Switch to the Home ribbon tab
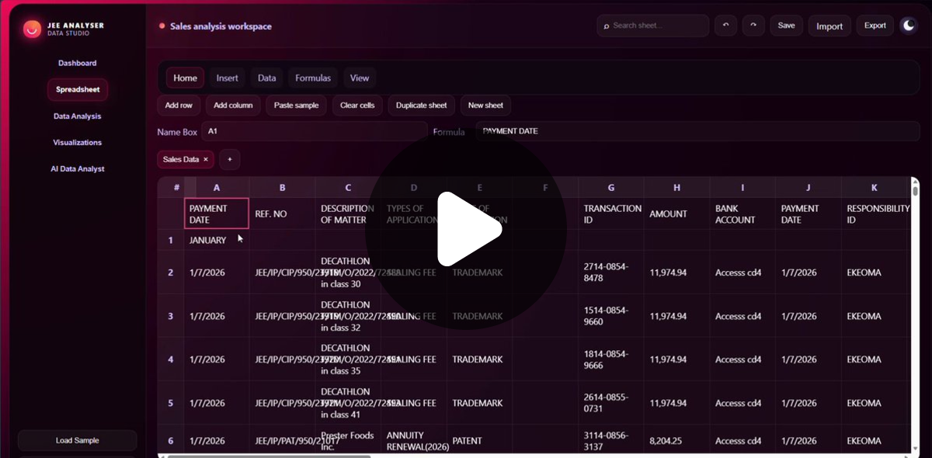The image size is (932, 458). [x=185, y=78]
